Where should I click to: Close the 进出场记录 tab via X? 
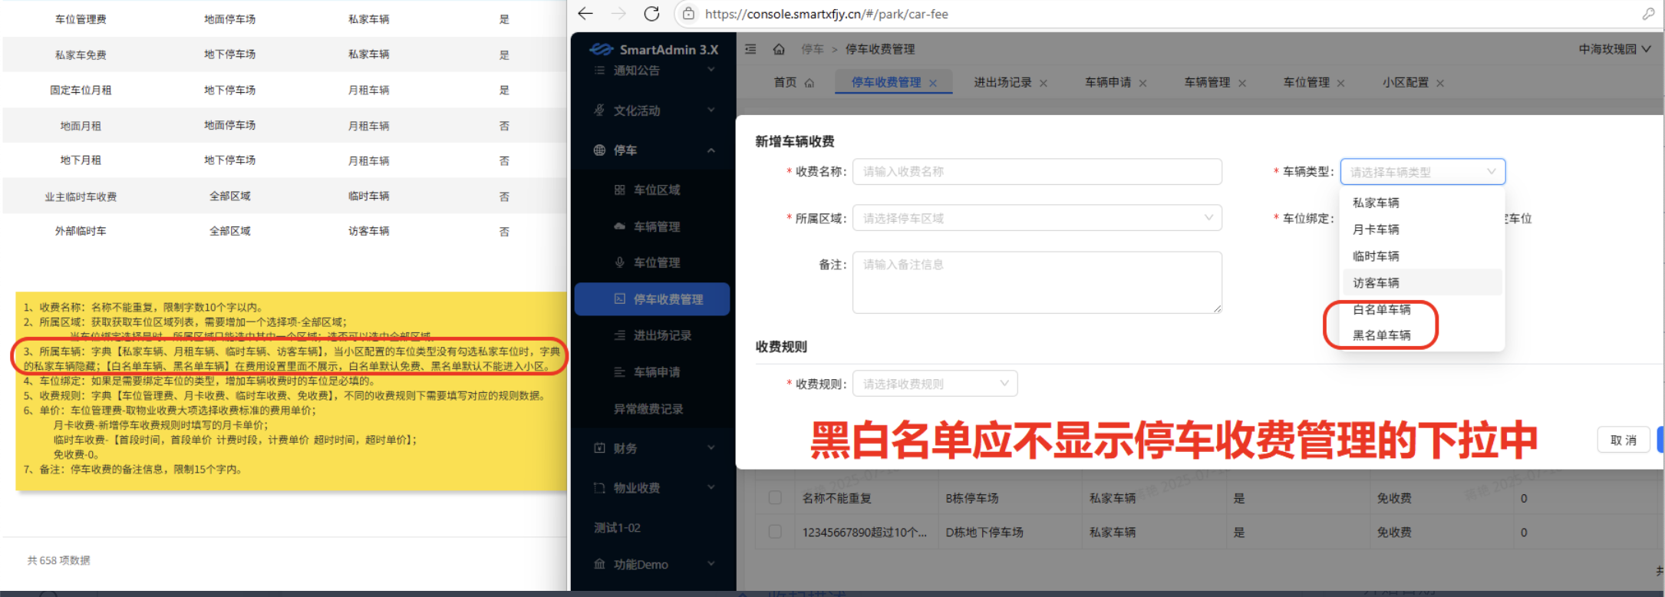1044,83
